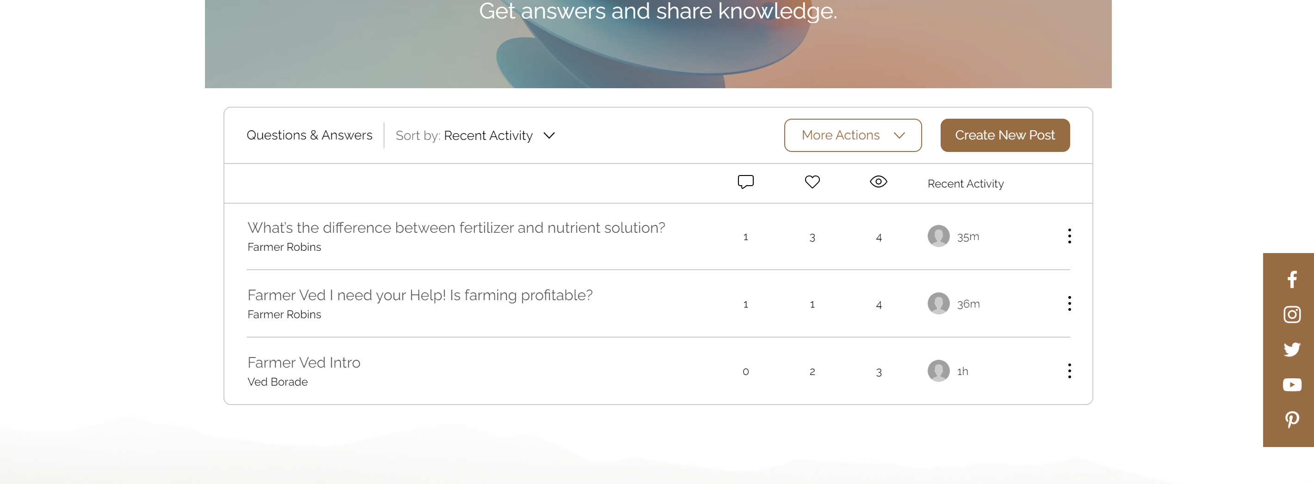1314x484 pixels.
Task: Open options menu for fertilizer question post
Action: click(1069, 236)
